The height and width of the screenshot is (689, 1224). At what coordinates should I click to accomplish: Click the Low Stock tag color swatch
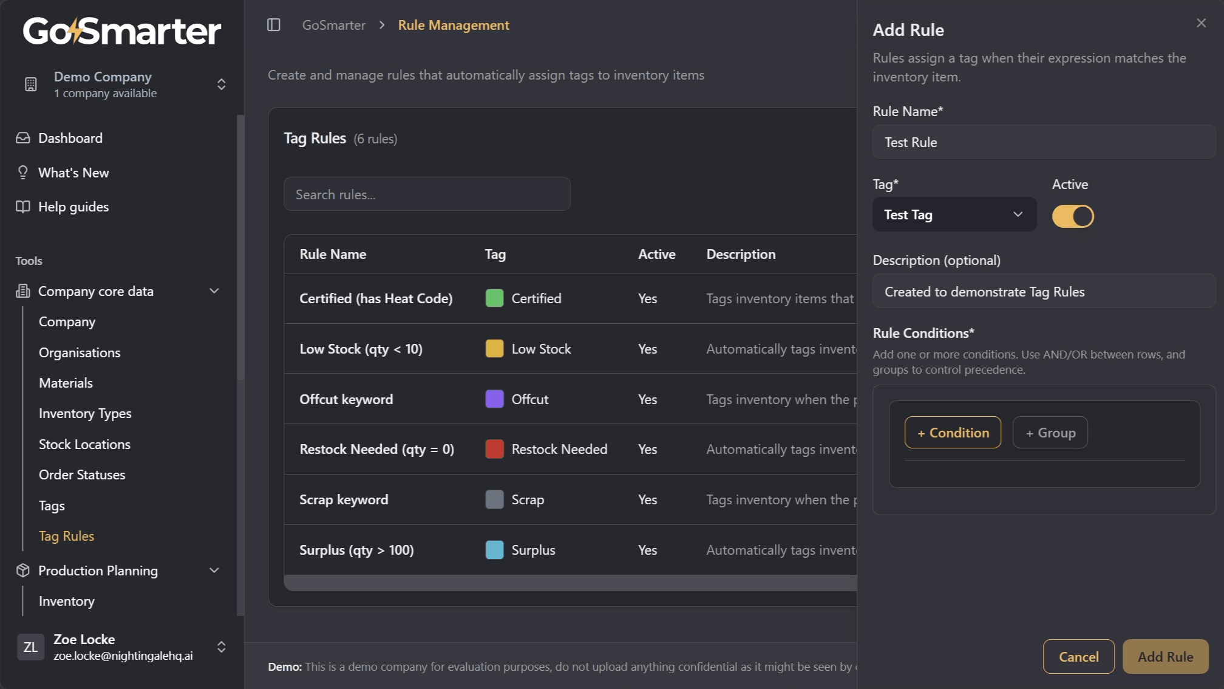point(495,349)
